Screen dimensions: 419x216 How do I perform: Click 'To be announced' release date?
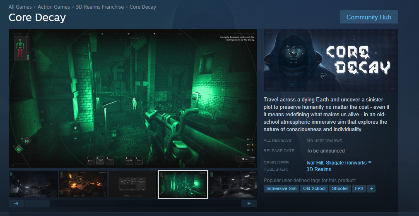(325, 151)
